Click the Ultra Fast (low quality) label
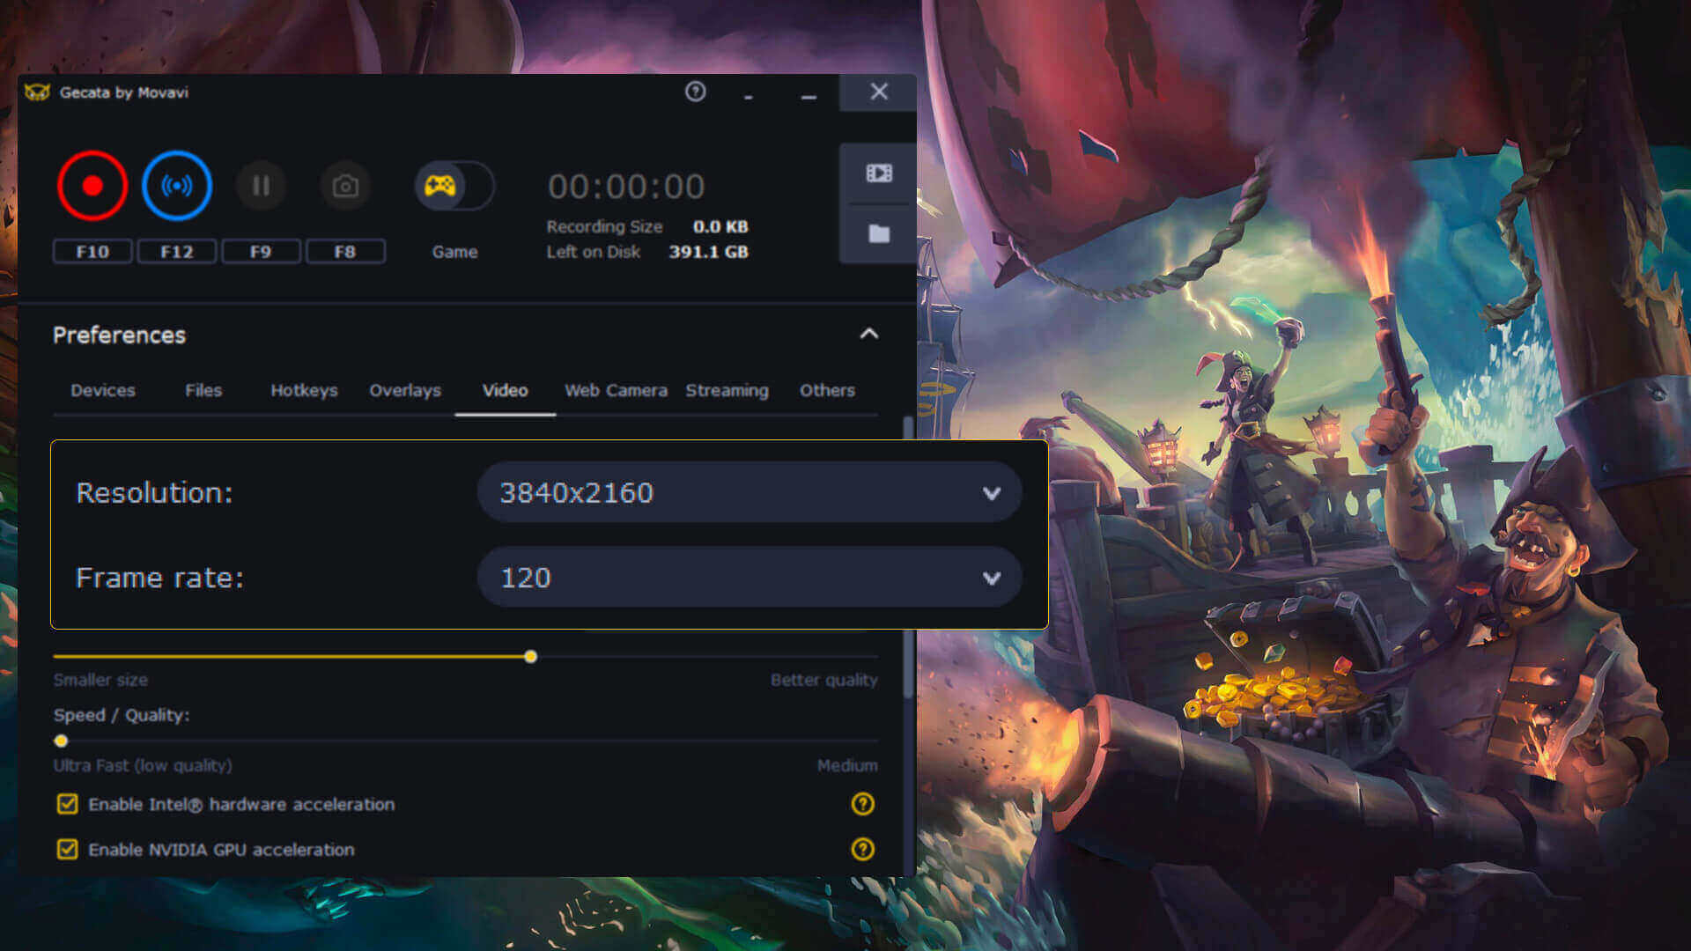 (x=143, y=765)
